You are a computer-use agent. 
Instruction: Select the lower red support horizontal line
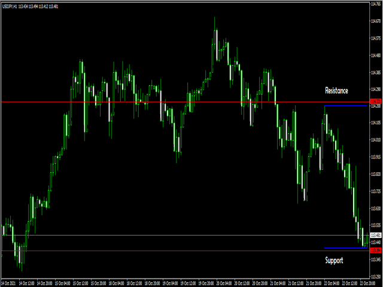coord(186,251)
